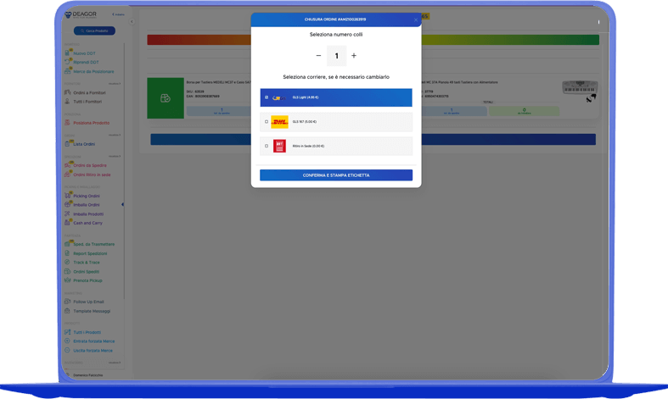Image resolution: width=668 pixels, height=399 pixels.
Task: Click the Cash and Carry icon
Action: [67, 223]
